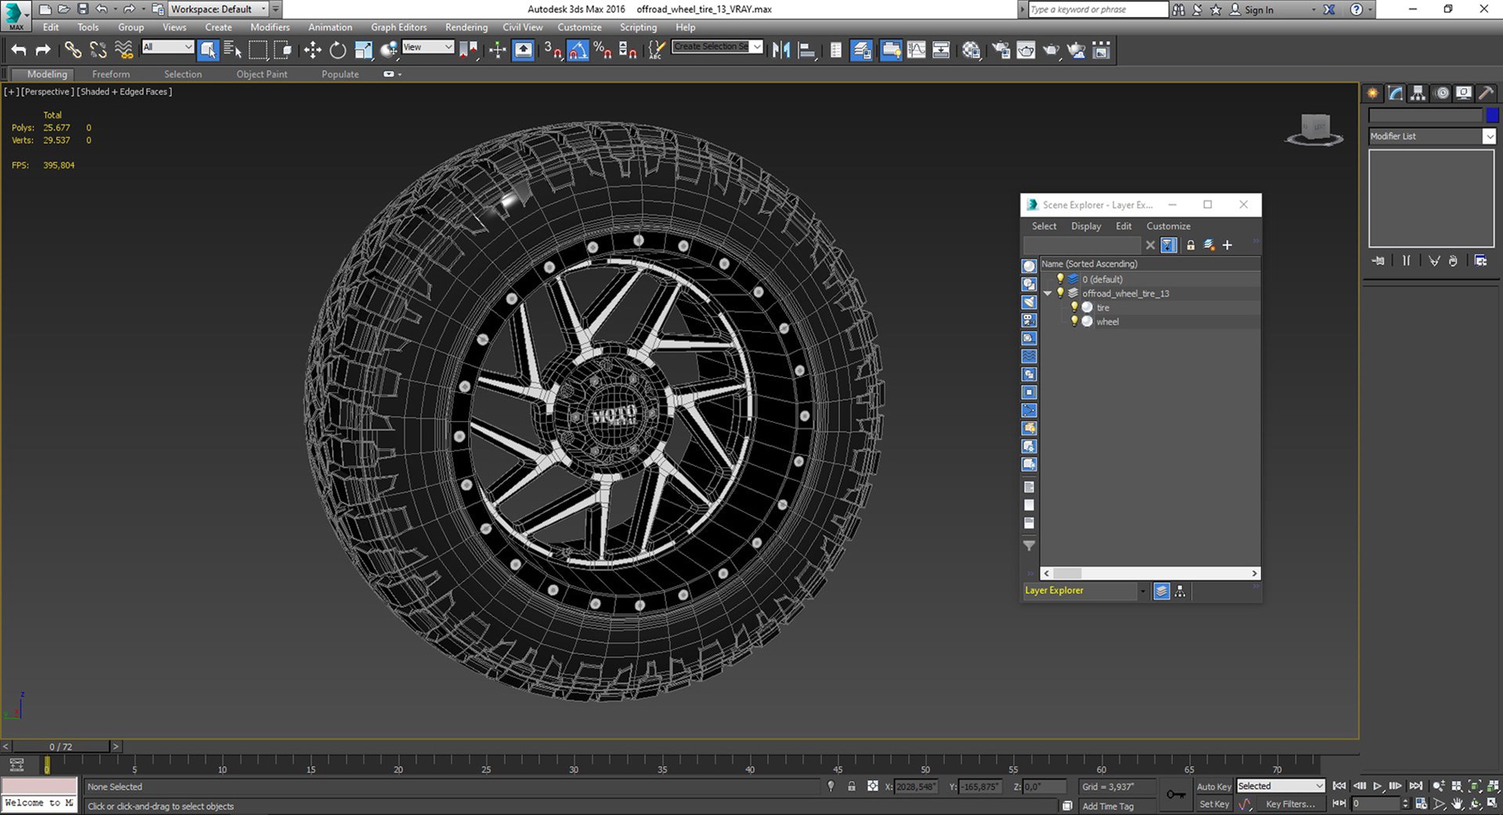Open the Material Editor icon

tap(971, 50)
